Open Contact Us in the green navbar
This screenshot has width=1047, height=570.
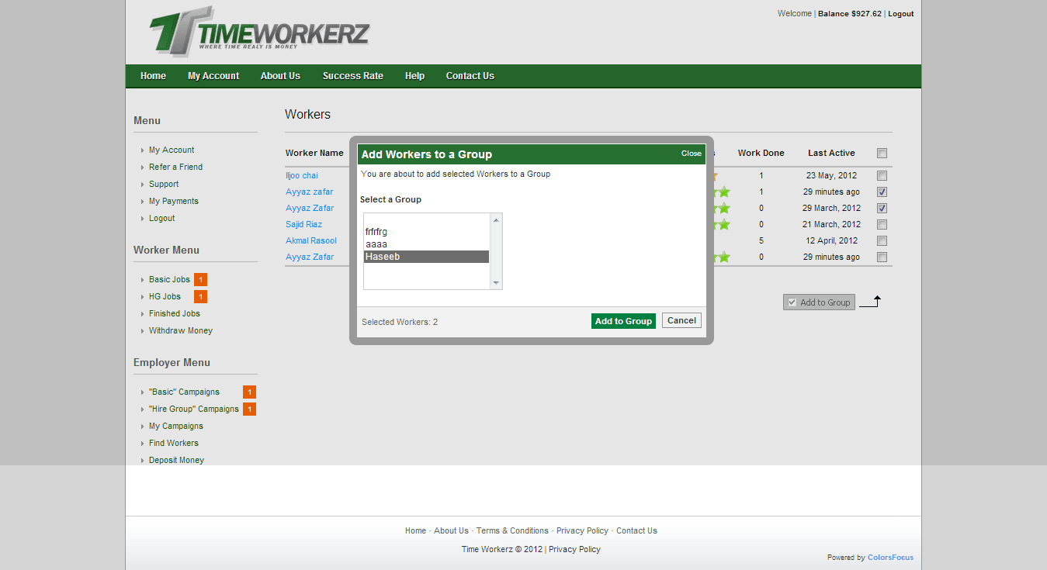(x=470, y=76)
